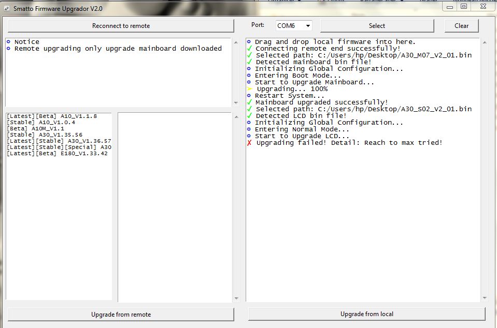
Task: Start Upgrade from local
Action: [367, 314]
